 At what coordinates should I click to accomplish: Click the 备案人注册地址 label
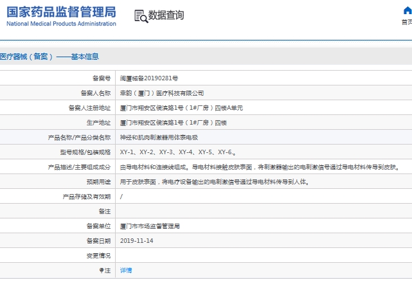pyautogui.click(x=89, y=108)
